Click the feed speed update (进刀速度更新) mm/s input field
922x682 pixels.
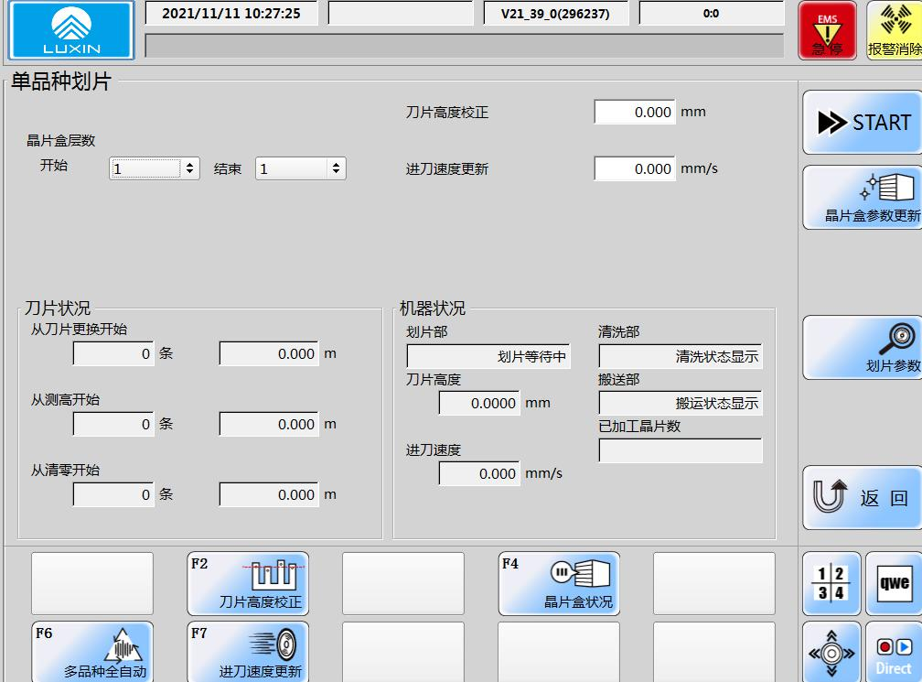[x=634, y=168]
